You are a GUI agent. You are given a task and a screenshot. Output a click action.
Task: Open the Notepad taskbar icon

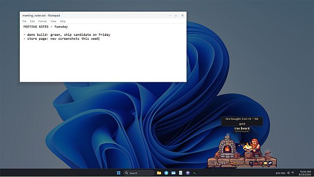click(180, 173)
